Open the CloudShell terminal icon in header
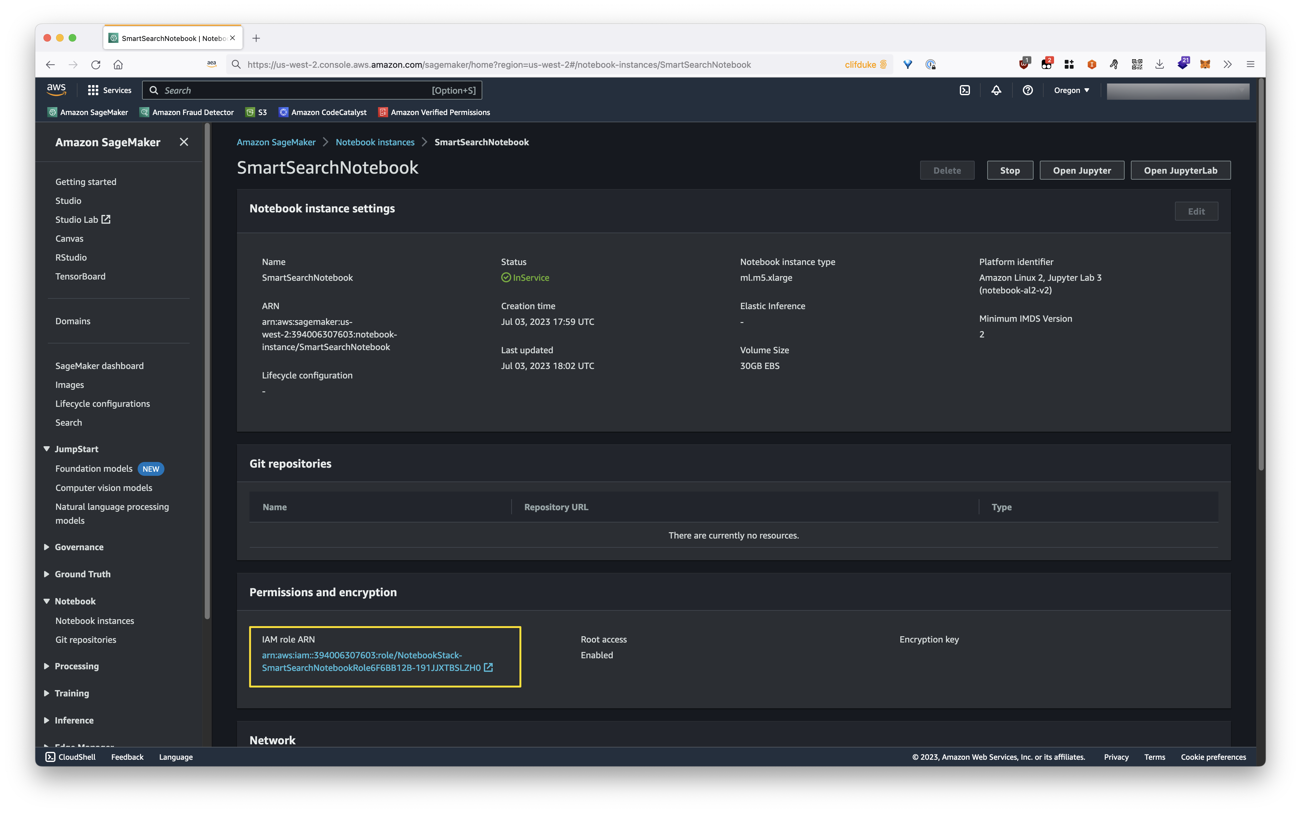1301x813 pixels. (965, 90)
